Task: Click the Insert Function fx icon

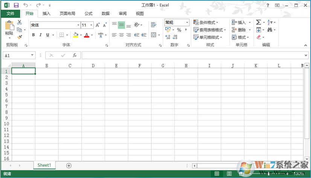Action: point(75,55)
